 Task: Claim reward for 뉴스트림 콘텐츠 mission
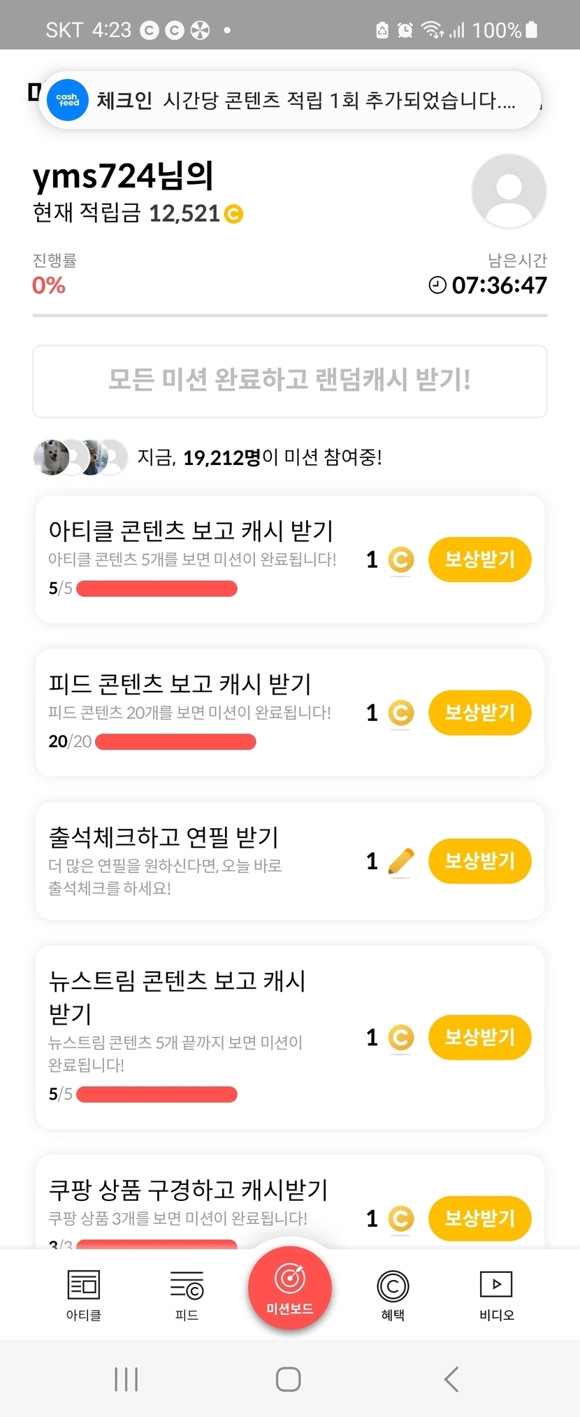[479, 1037]
